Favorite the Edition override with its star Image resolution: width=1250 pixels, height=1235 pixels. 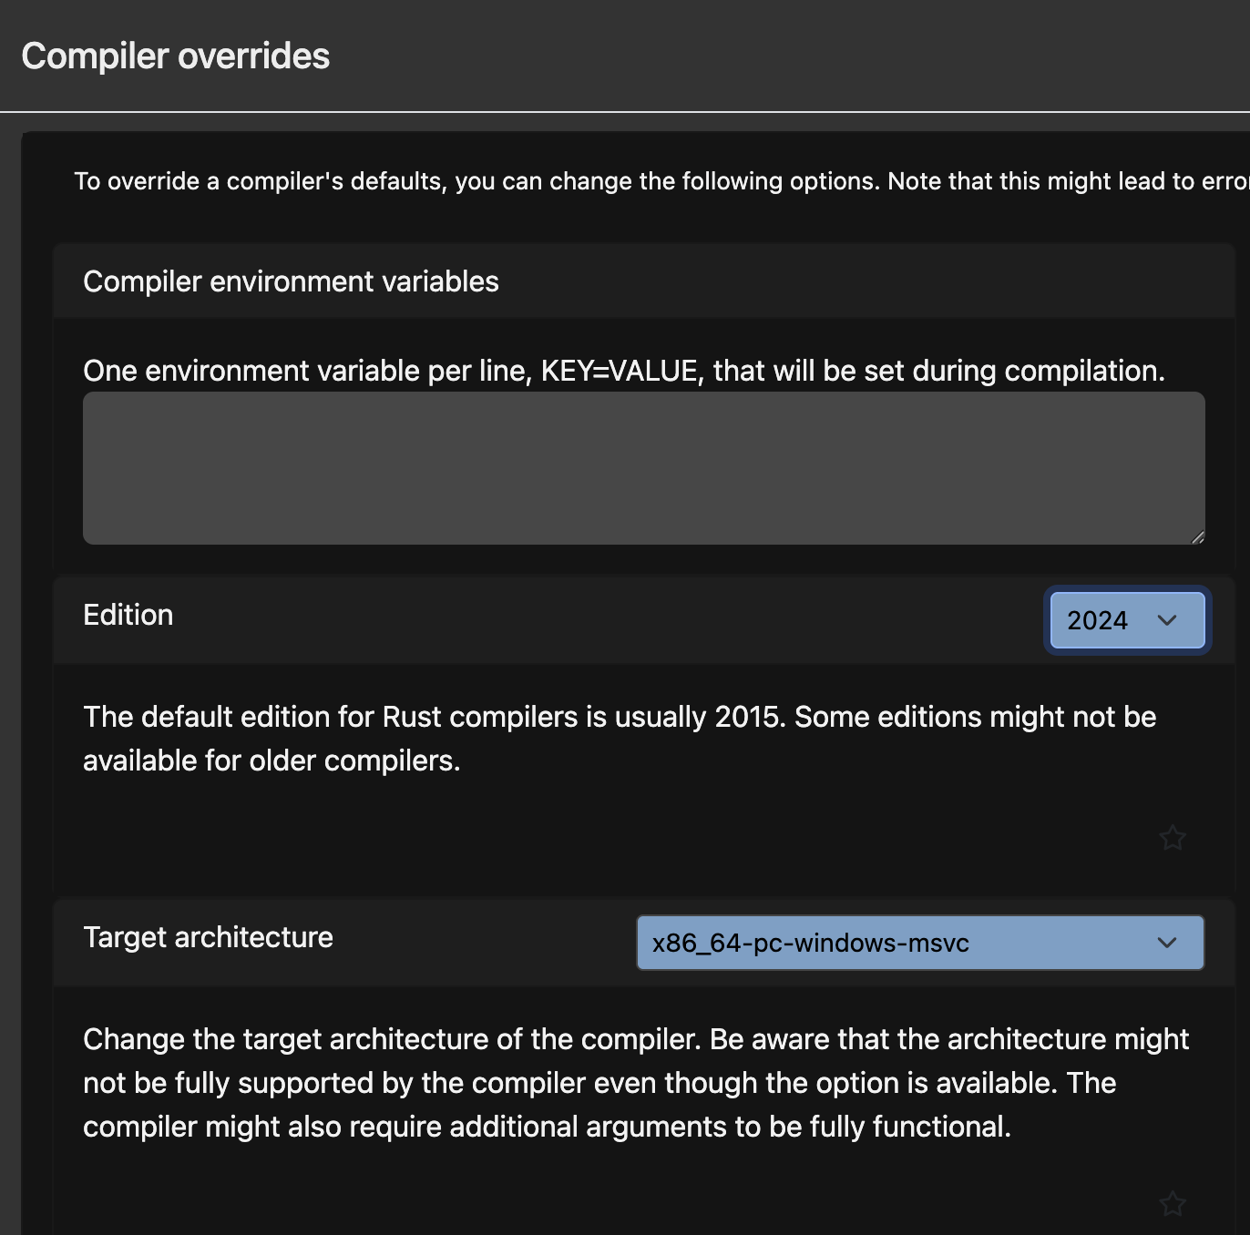1173,837
